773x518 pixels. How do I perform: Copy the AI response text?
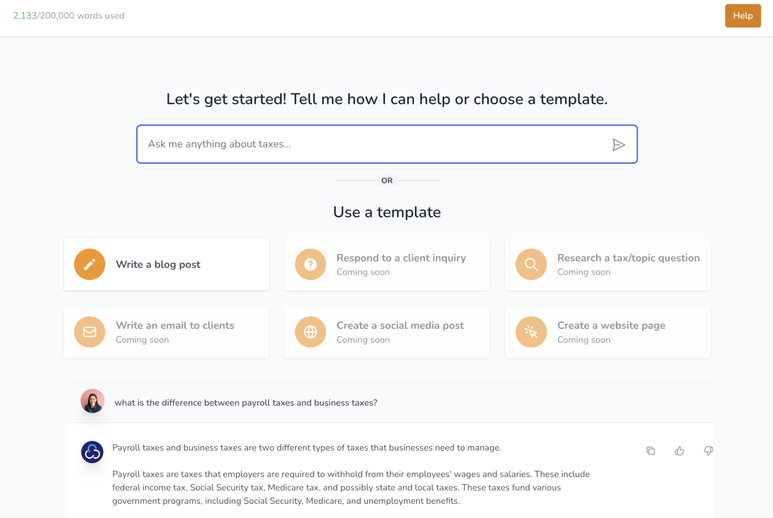coord(650,451)
